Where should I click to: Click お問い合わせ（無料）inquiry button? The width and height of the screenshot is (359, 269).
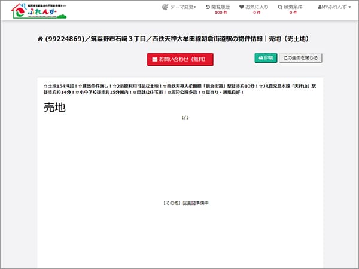pyautogui.click(x=180, y=59)
